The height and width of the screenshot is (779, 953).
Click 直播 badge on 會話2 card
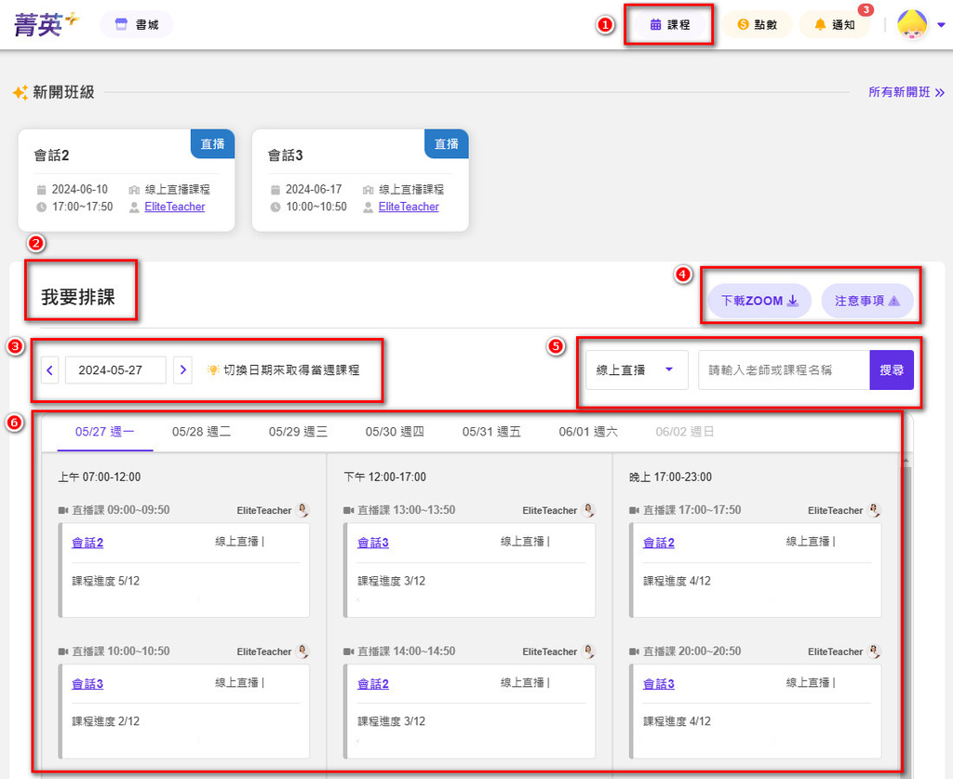point(213,144)
